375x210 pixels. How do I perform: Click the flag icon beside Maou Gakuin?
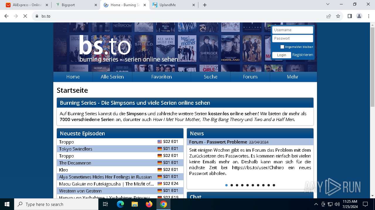pos(160,183)
